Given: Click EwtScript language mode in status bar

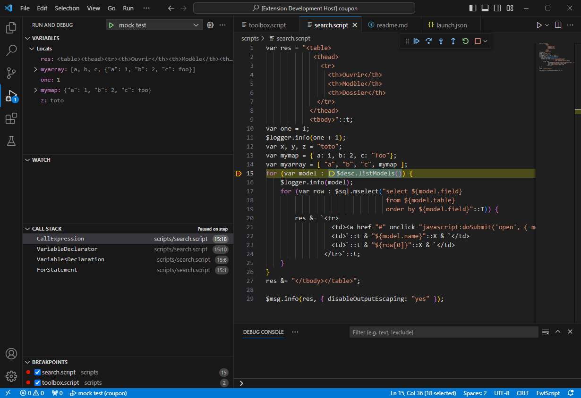Looking at the screenshot, I should pyautogui.click(x=548, y=393).
